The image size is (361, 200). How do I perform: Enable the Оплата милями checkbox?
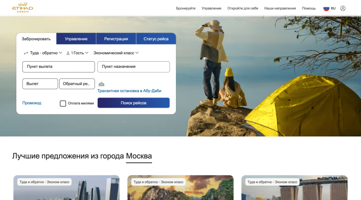[x=63, y=103]
